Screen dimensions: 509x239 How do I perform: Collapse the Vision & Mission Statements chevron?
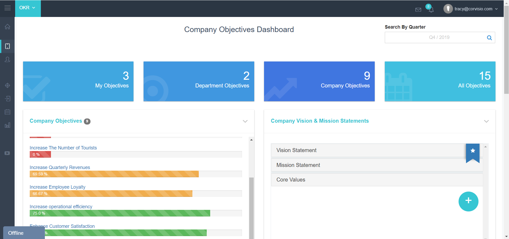point(486,121)
